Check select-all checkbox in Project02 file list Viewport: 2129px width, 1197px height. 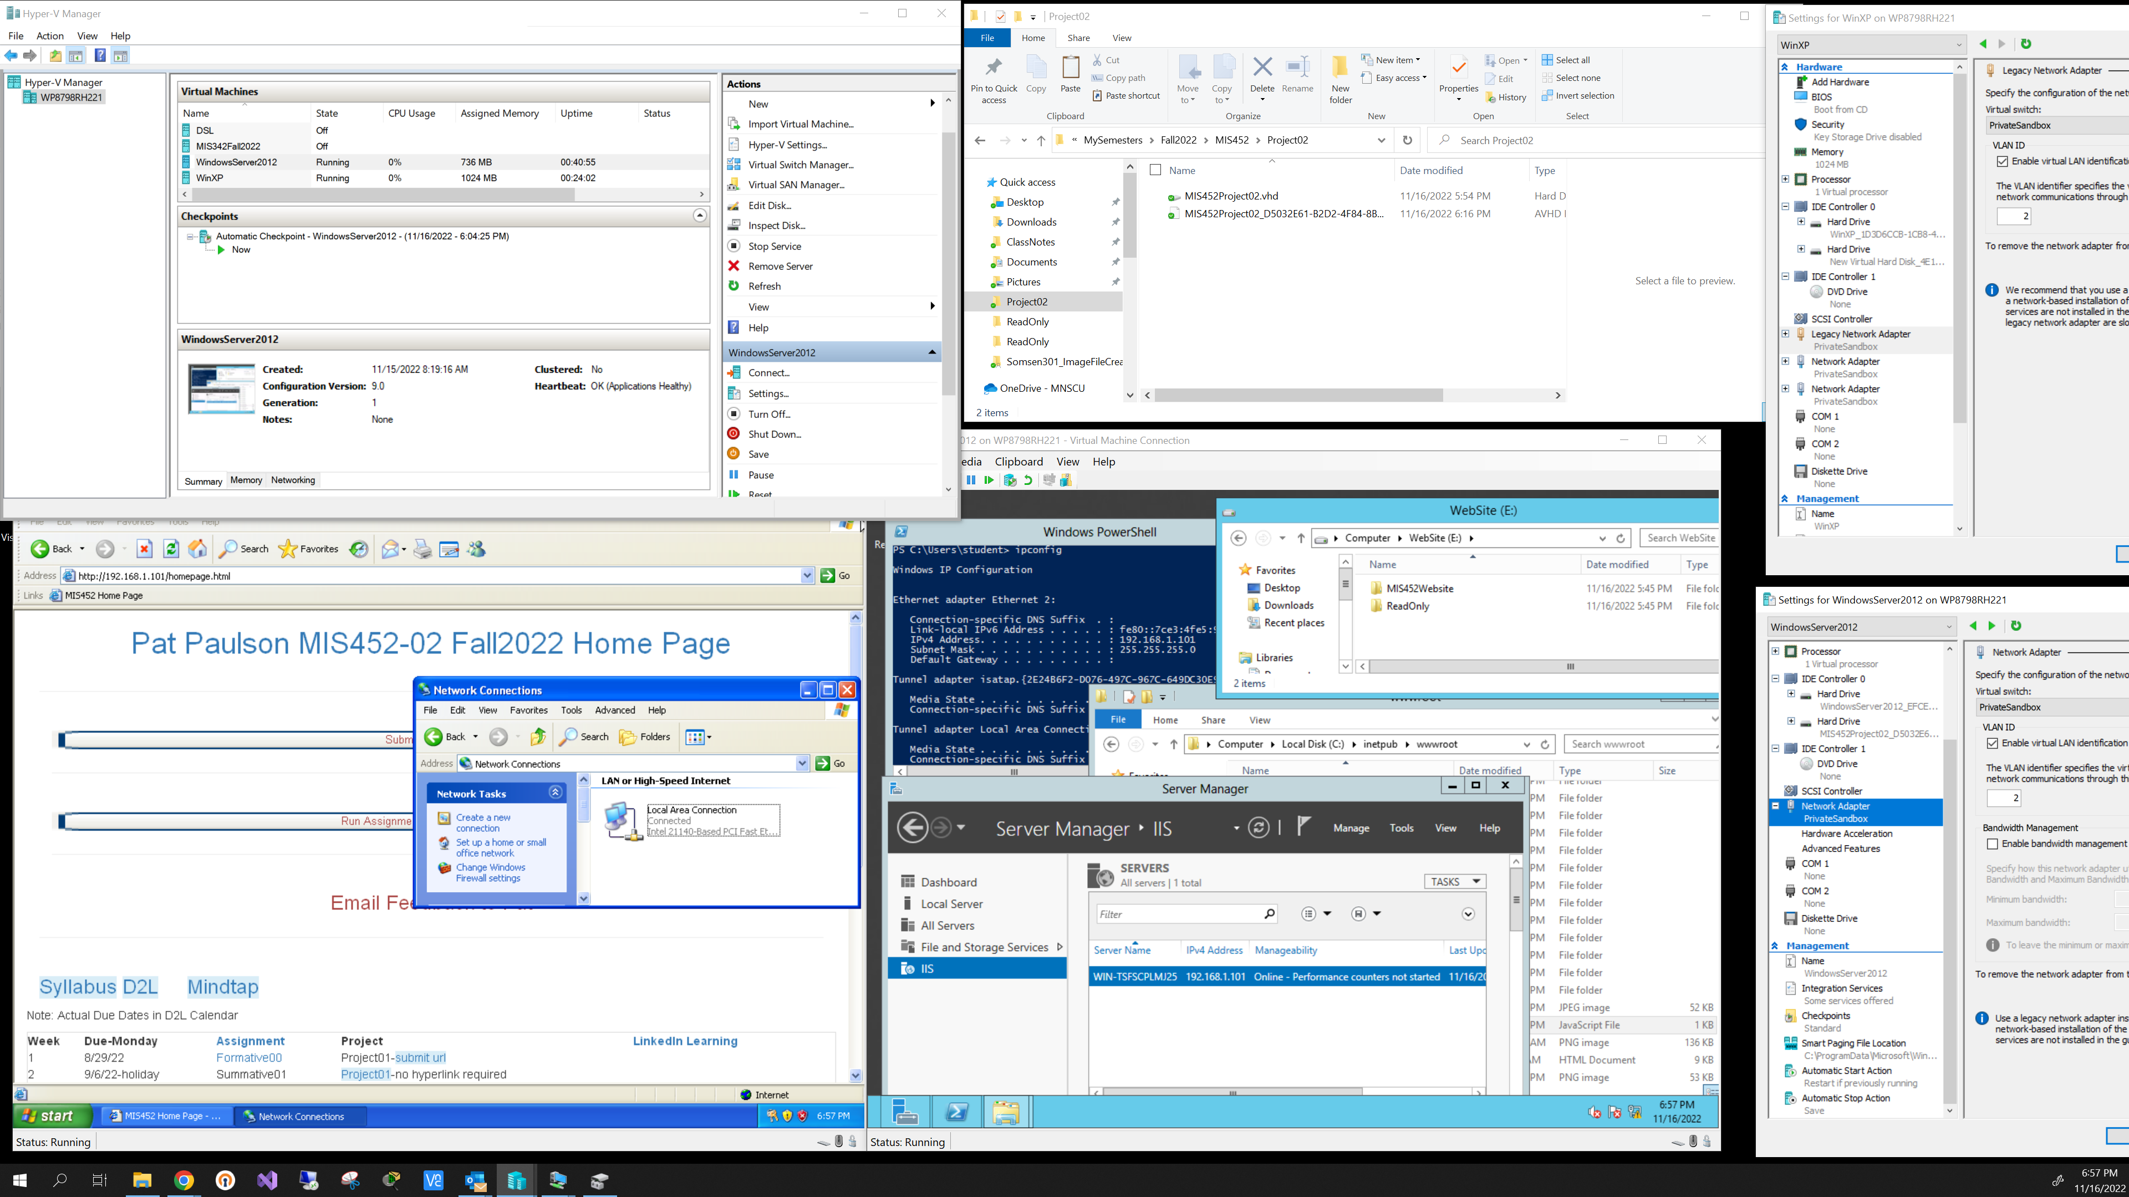click(x=1155, y=170)
